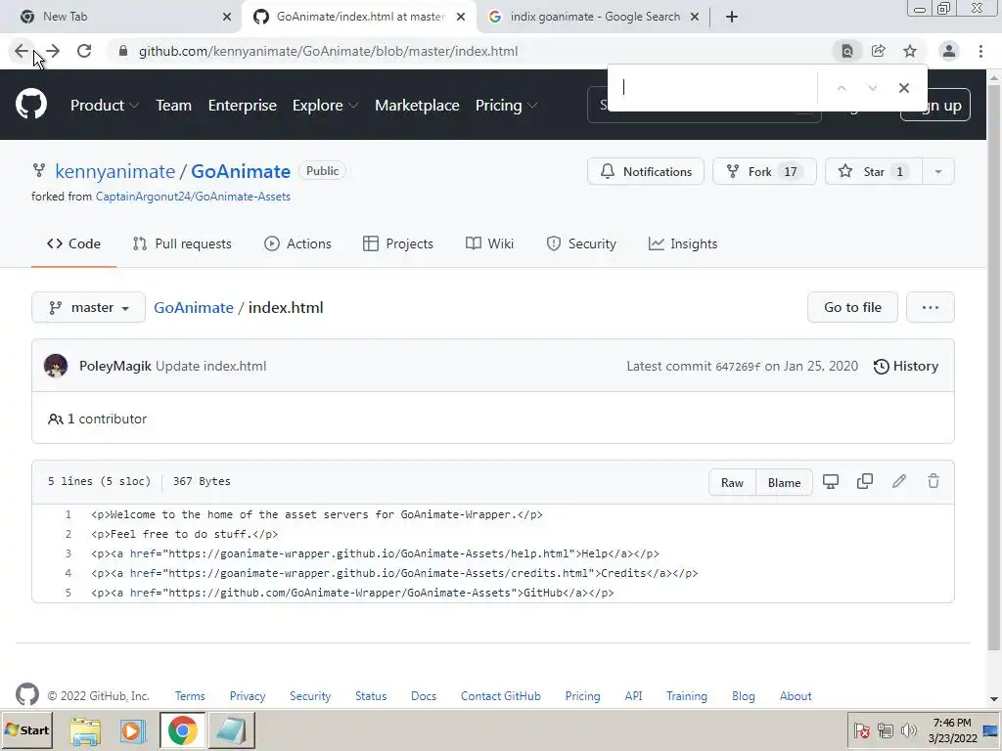Jump to previous find result
This screenshot has width=1002, height=751.
(842, 88)
